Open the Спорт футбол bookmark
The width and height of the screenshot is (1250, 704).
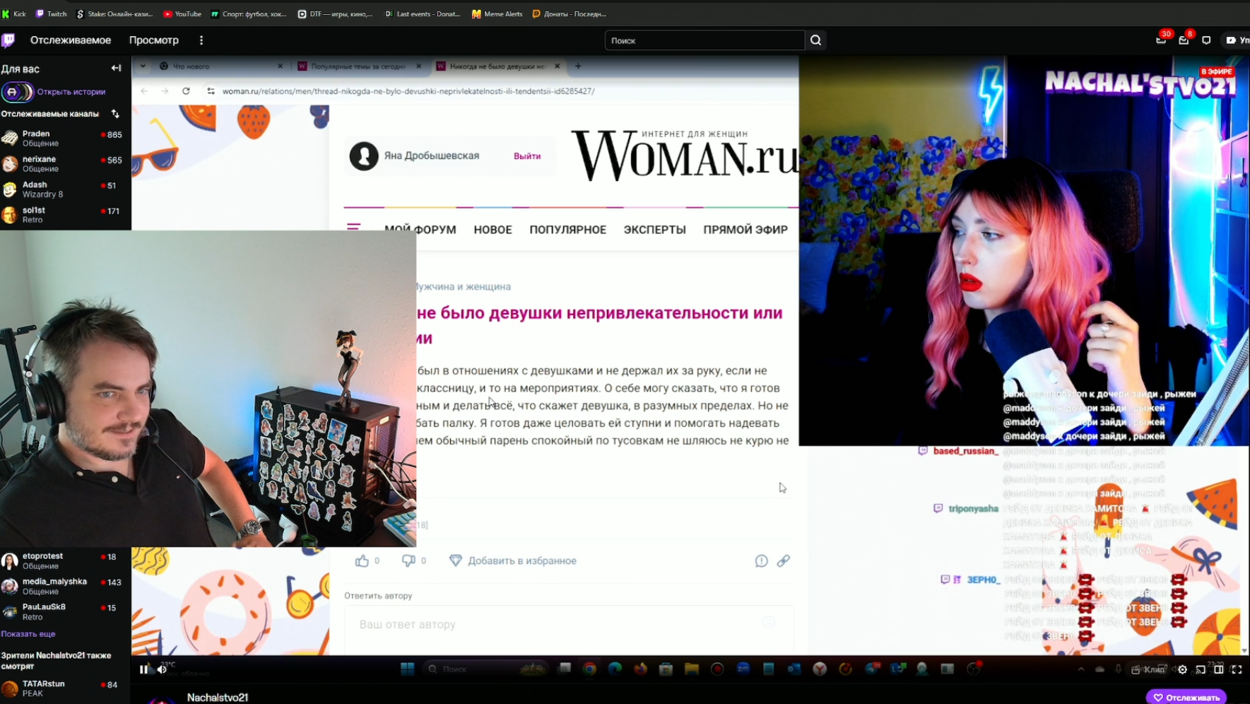[x=249, y=13]
